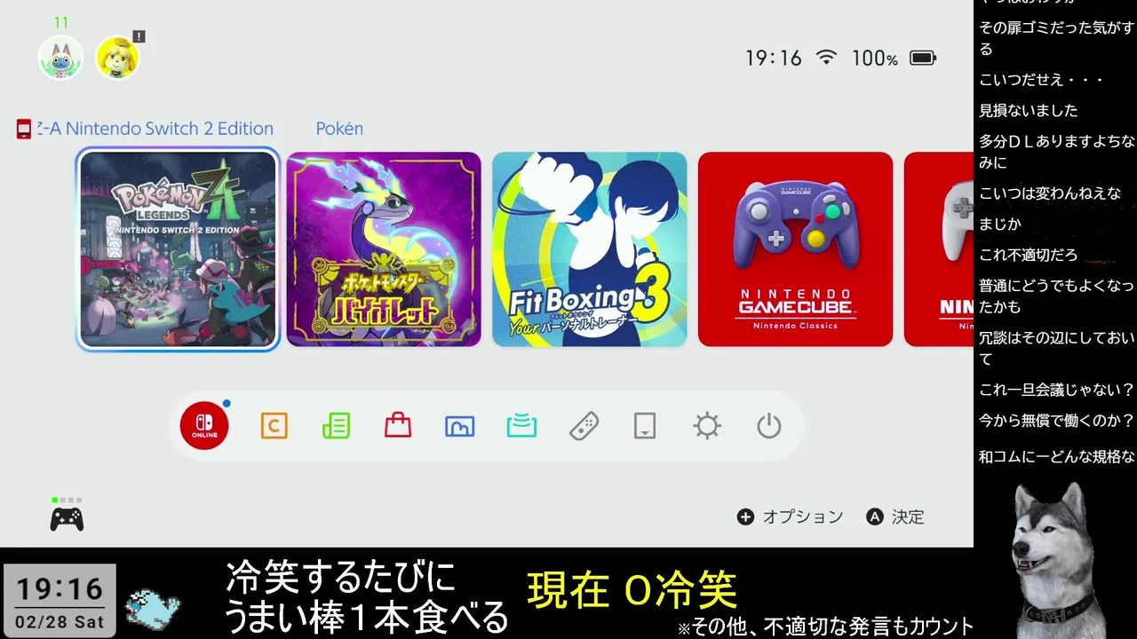This screenshot has height=639, width=1137.
Task: Click the 100% battery percentage
Action: [x=874, y=58]
